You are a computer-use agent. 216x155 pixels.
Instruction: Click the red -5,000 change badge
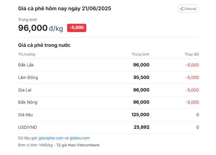pos(77,28)
